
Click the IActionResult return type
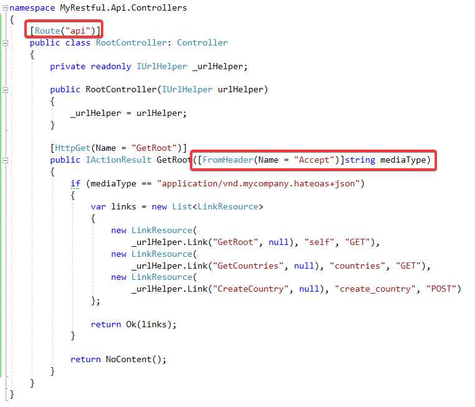click(118, 160)
